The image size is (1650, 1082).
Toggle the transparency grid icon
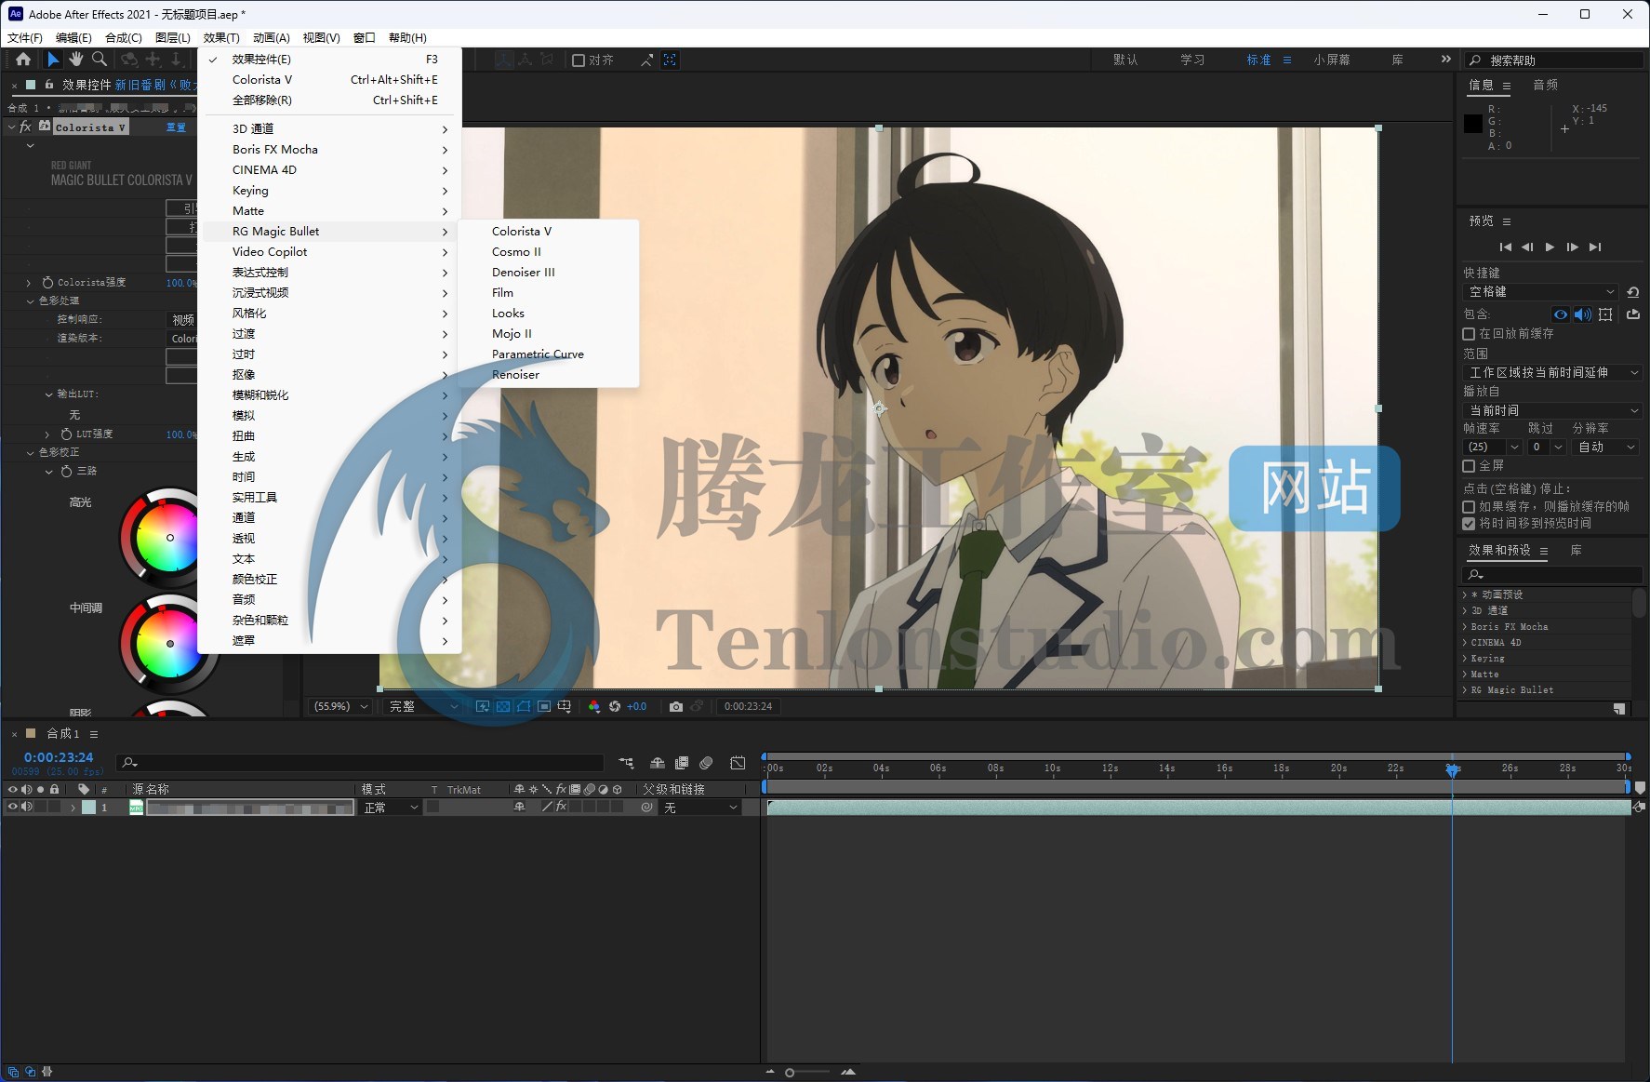pos(503,707)
